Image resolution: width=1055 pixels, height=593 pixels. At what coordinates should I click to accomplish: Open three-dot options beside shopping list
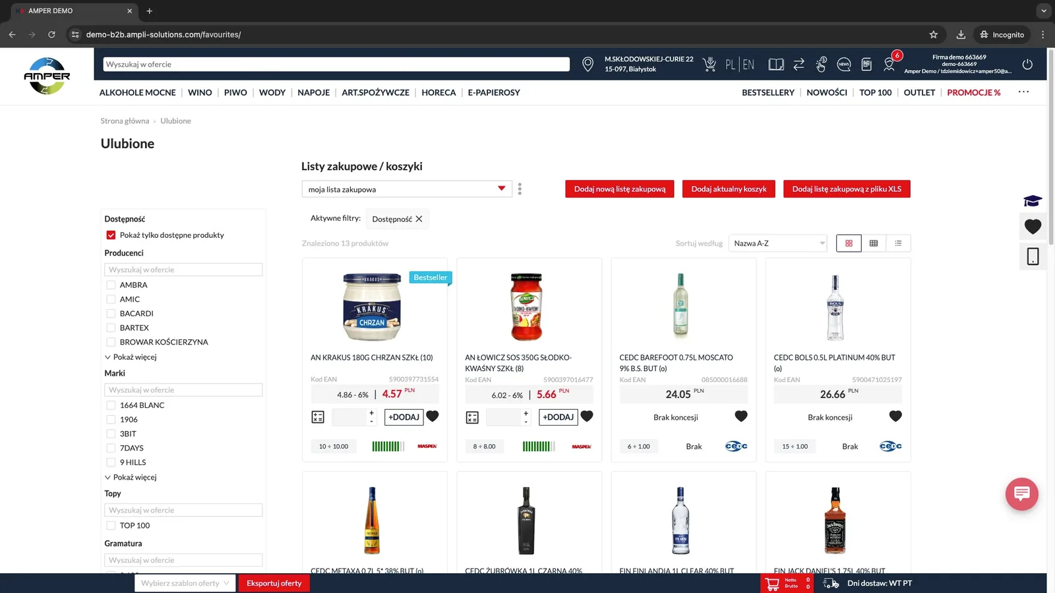(x=520, y=189)
